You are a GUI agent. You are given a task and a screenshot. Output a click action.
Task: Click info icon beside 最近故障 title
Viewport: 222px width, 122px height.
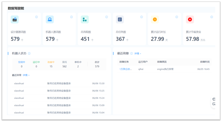(x=132, y=53)
